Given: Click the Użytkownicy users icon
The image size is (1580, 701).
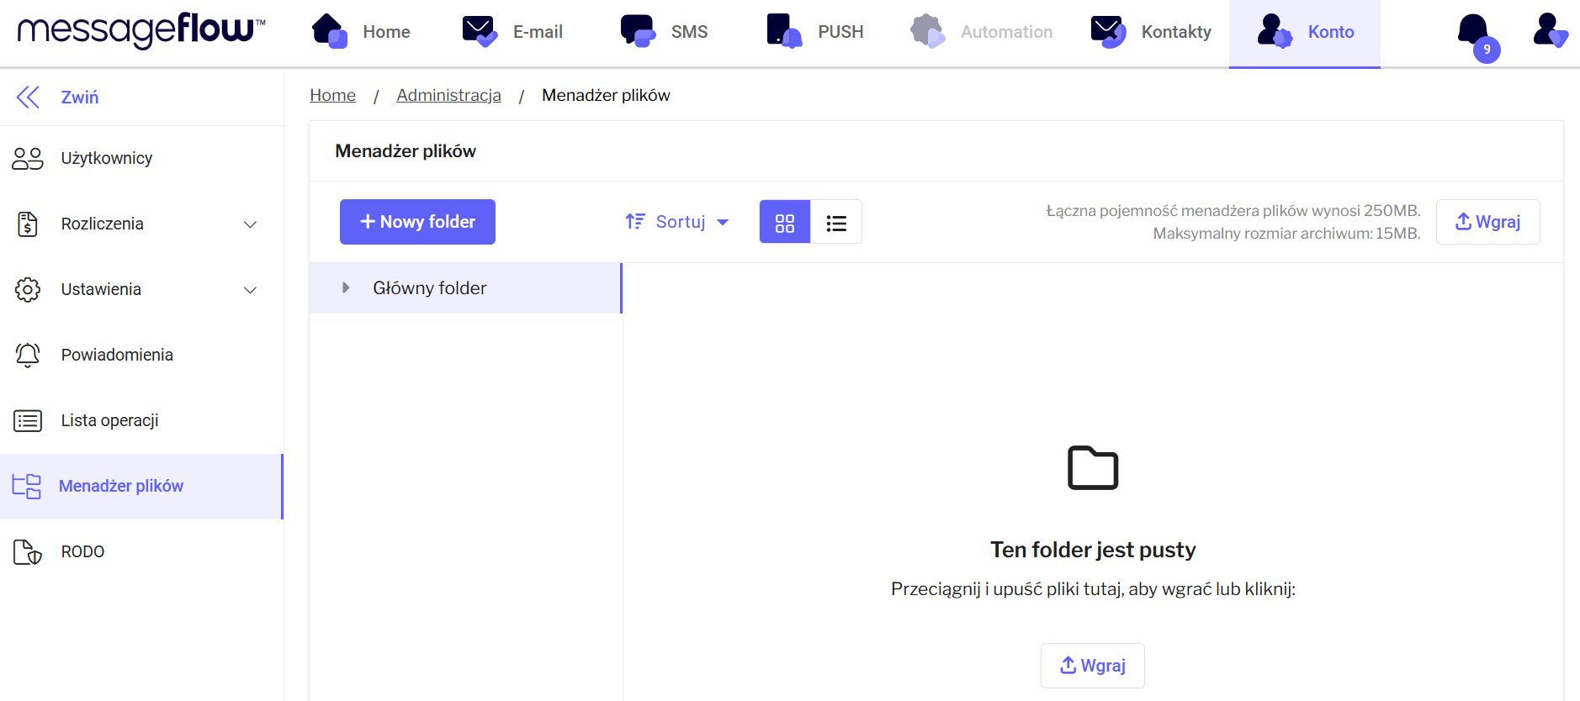Looking at the screenshot, I should pyautogui.click(x=28, y=159).
